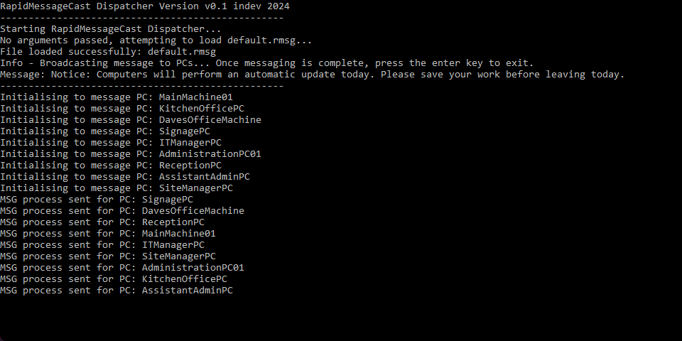Click the "MSG process sent" line for SignagePC
The width and height of the screenshot is (682, 341).
[x=97, y=200]
